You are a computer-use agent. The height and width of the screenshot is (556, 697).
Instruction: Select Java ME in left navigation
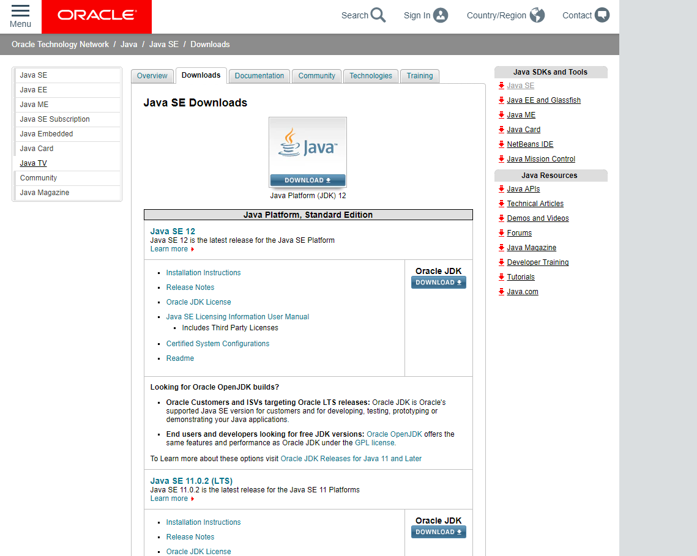(68, 105)
